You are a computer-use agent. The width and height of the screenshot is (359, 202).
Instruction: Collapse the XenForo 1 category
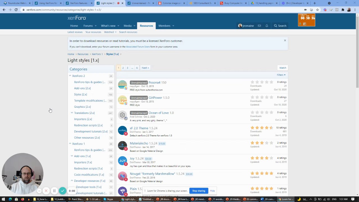(x=70, y=144)
